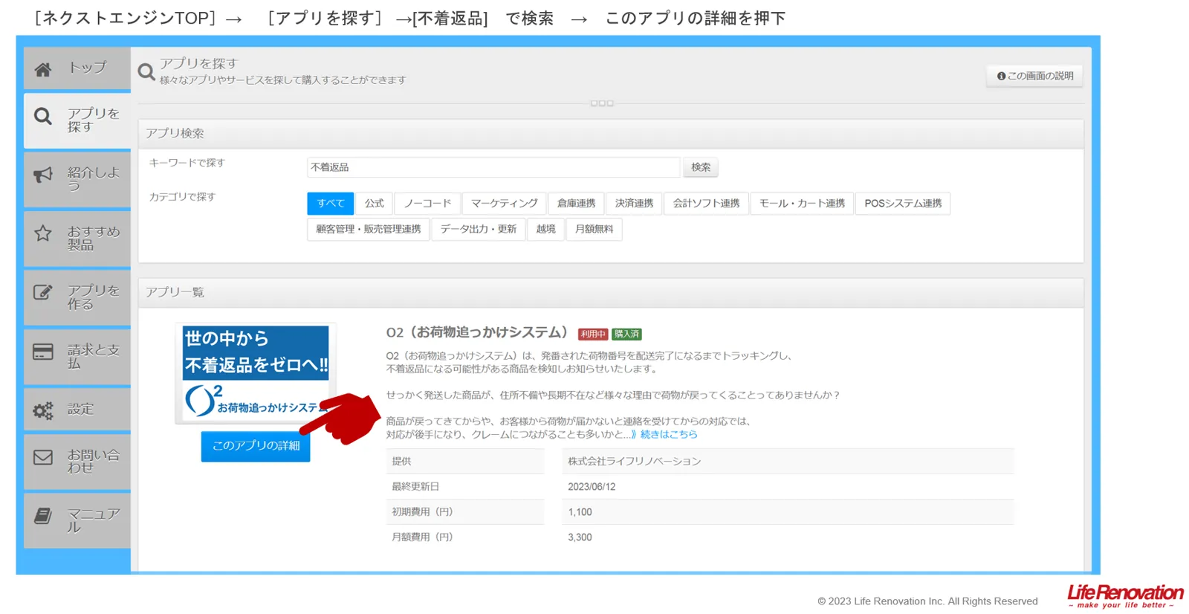Click the 株式会社ライフリノベーション provider text

[635, 462]
